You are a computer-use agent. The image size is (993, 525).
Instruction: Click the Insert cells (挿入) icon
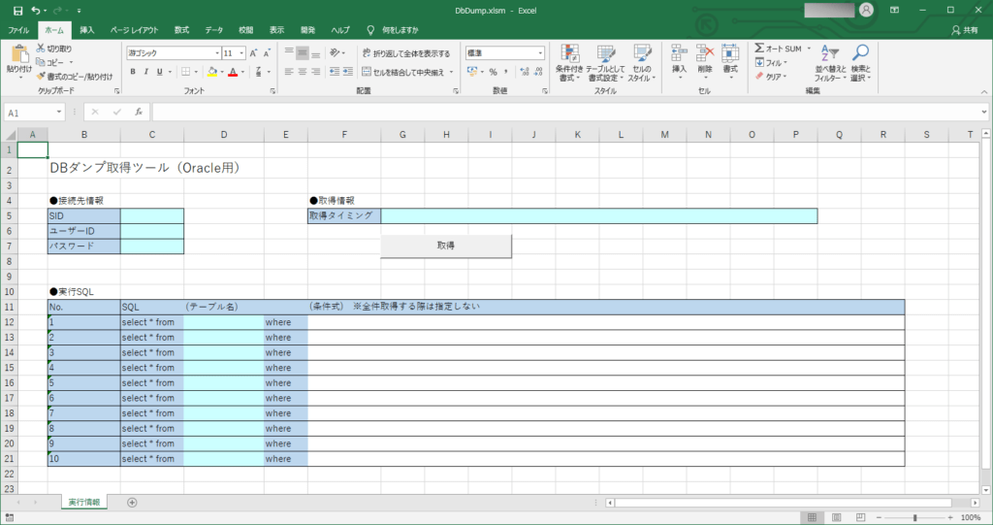coord(679,53)
